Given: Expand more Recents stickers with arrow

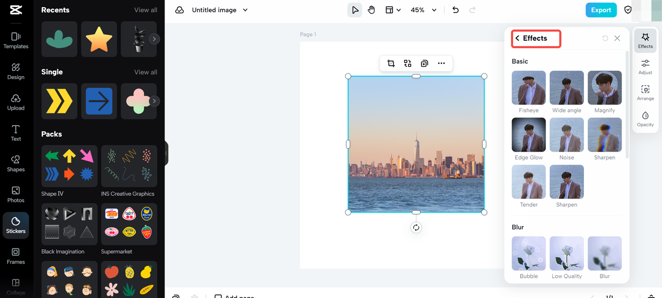Looking at the screenshot, I should click(x=154, y=39).
